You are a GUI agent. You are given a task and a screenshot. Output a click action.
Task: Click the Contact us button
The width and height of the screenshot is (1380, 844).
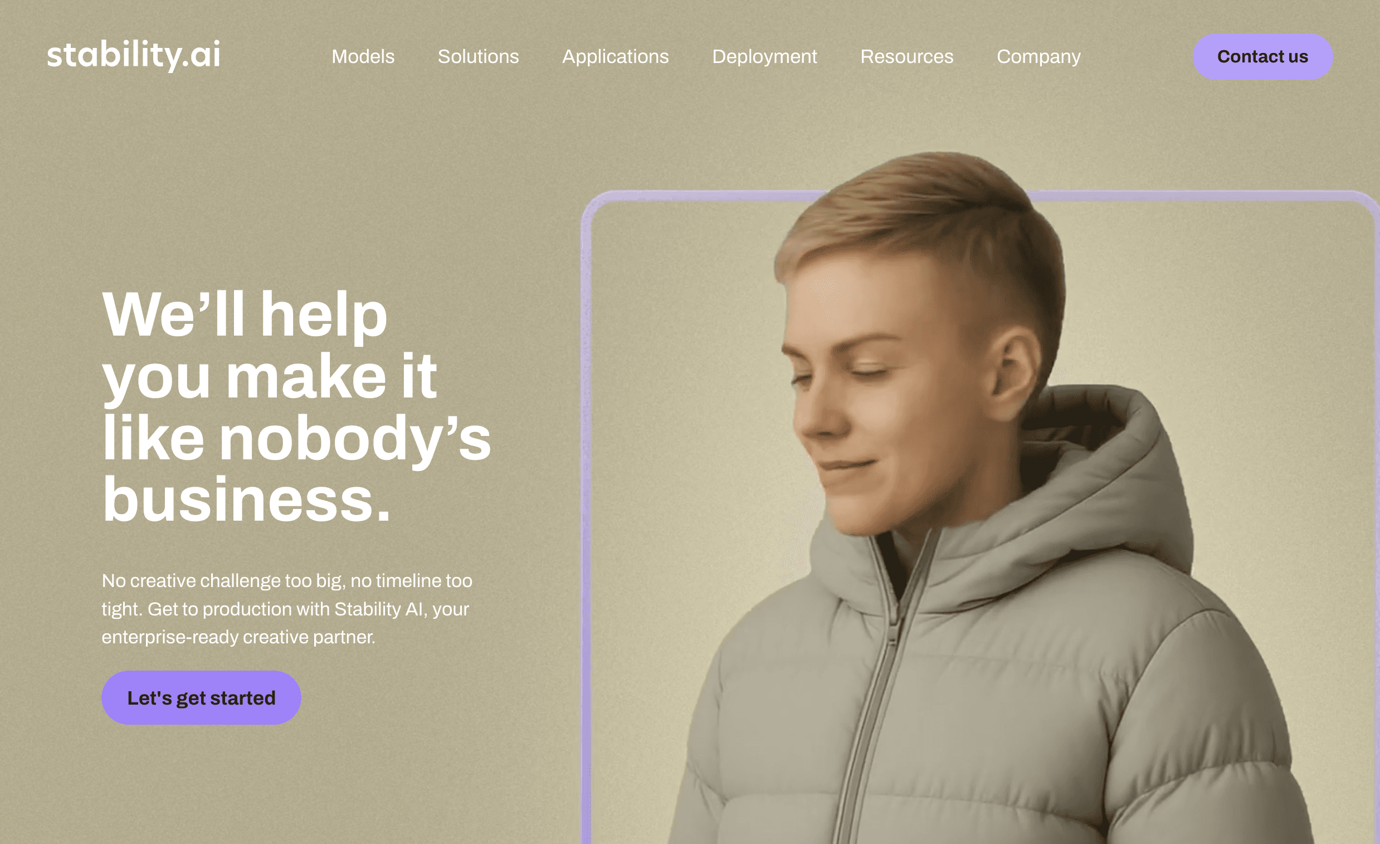1262,57
